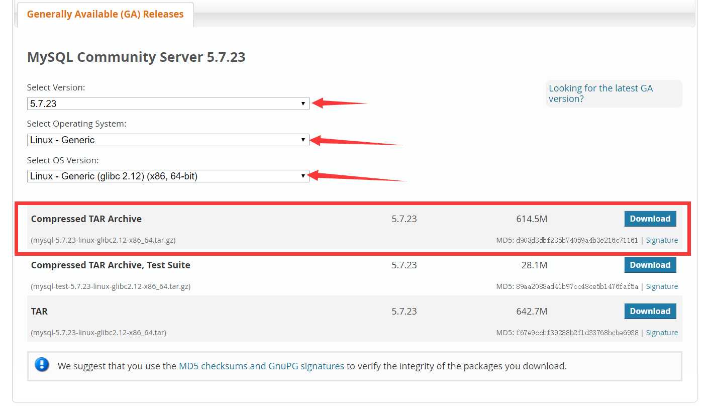Click the mysql-5.7.23-linux-glibc2.12-x86_64.tar.gz filename text
The height and width of the screenshot is (411, 705).
tap(103, 240)
